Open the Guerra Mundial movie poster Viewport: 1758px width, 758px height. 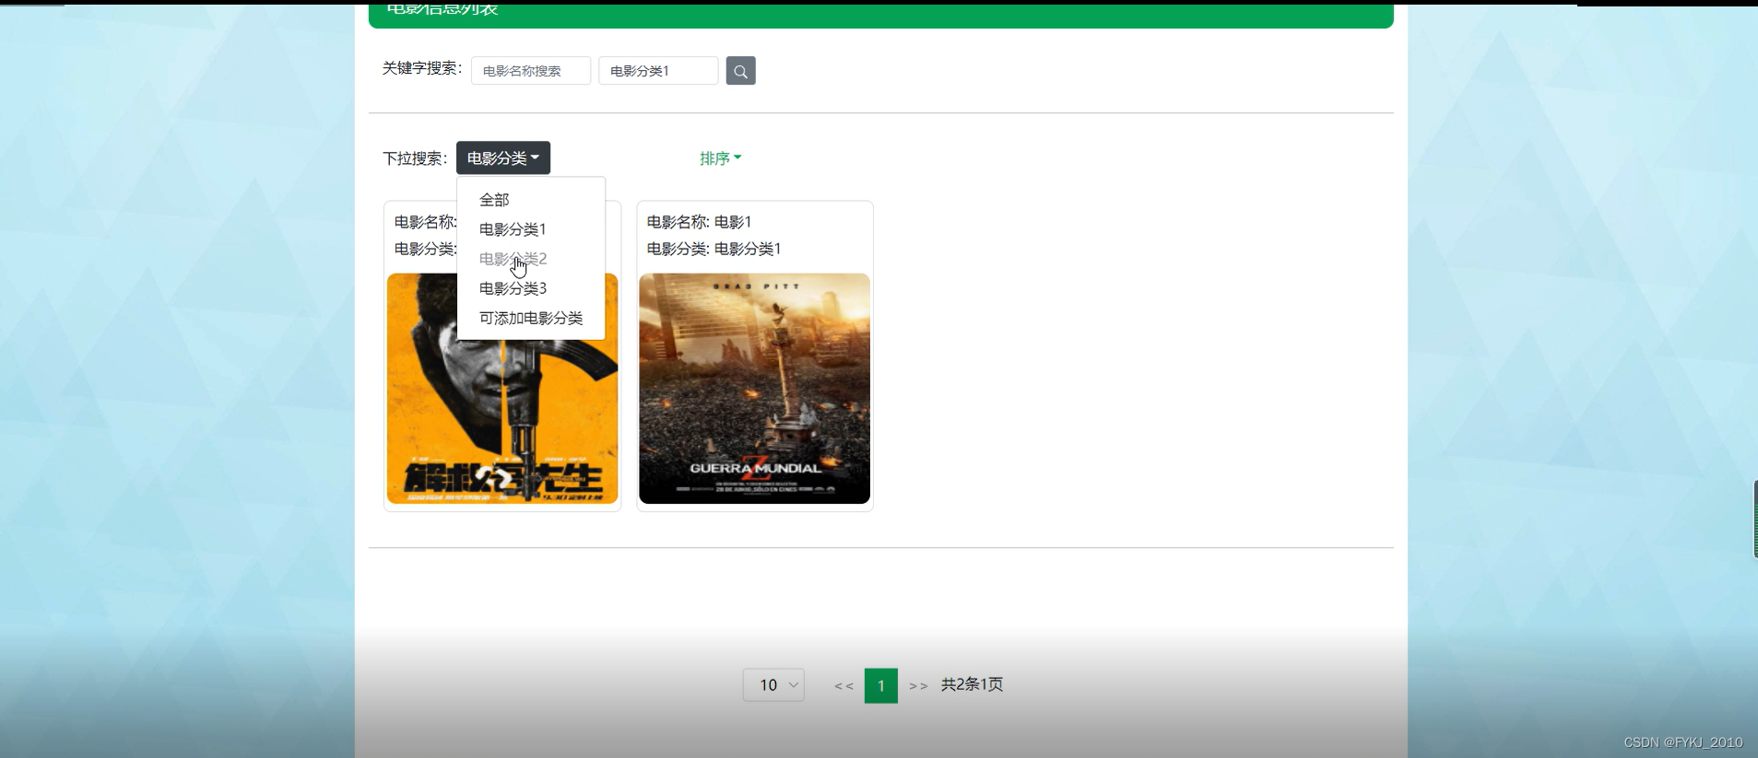click(755, 389)
